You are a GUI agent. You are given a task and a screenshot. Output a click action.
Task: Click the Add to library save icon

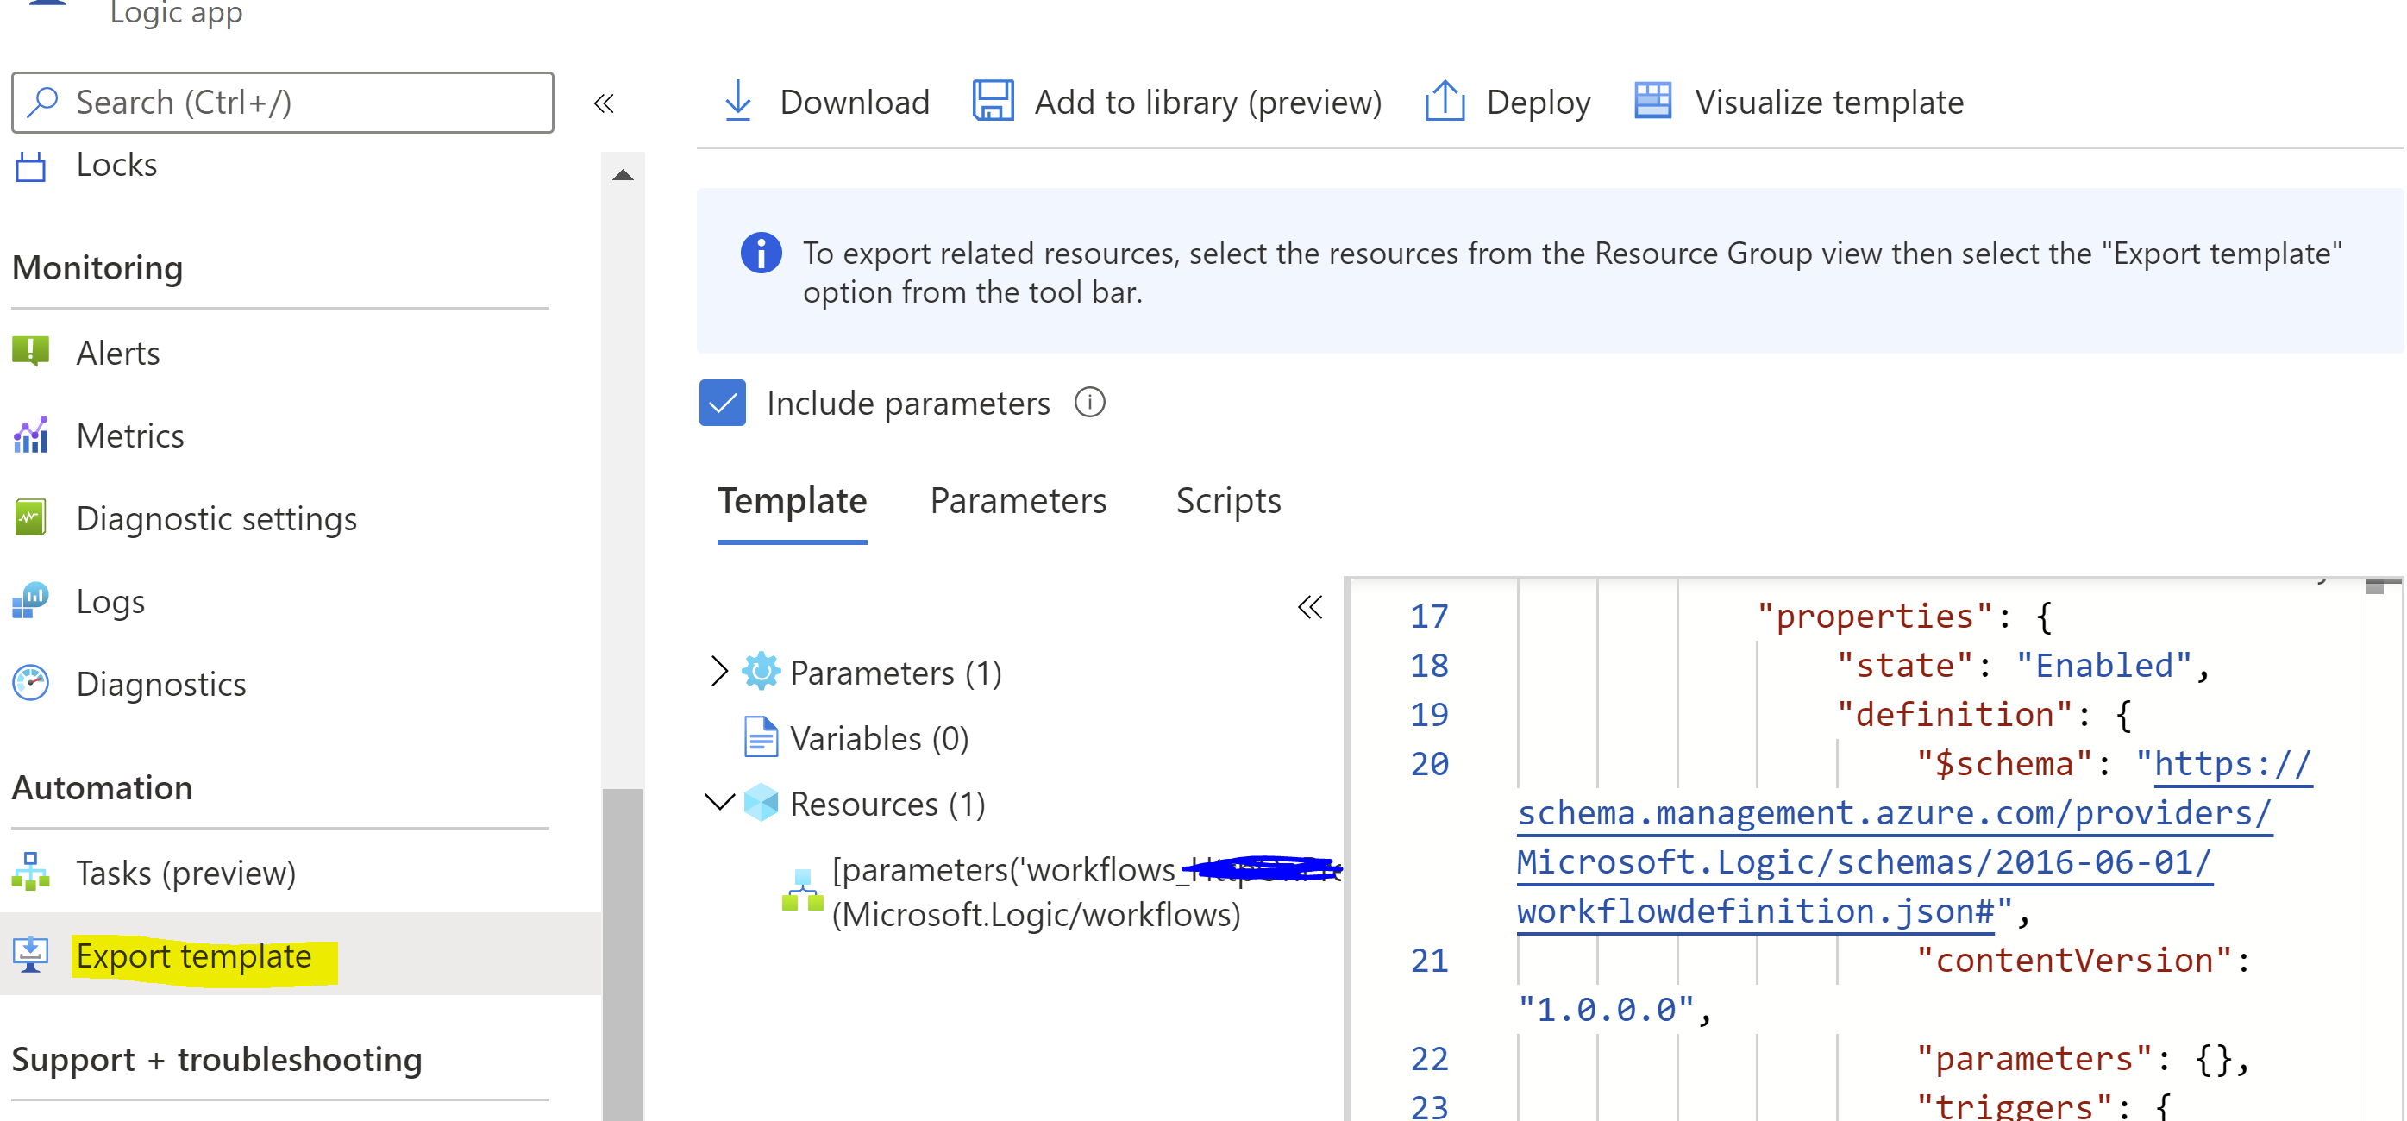point(993,101)
